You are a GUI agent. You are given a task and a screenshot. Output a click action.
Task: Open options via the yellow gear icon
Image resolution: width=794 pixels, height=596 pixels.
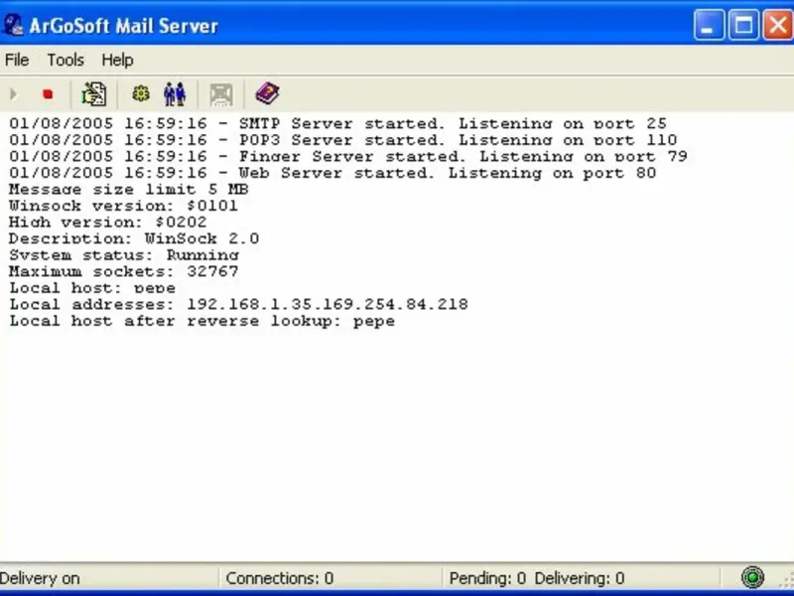pos(141,93)
